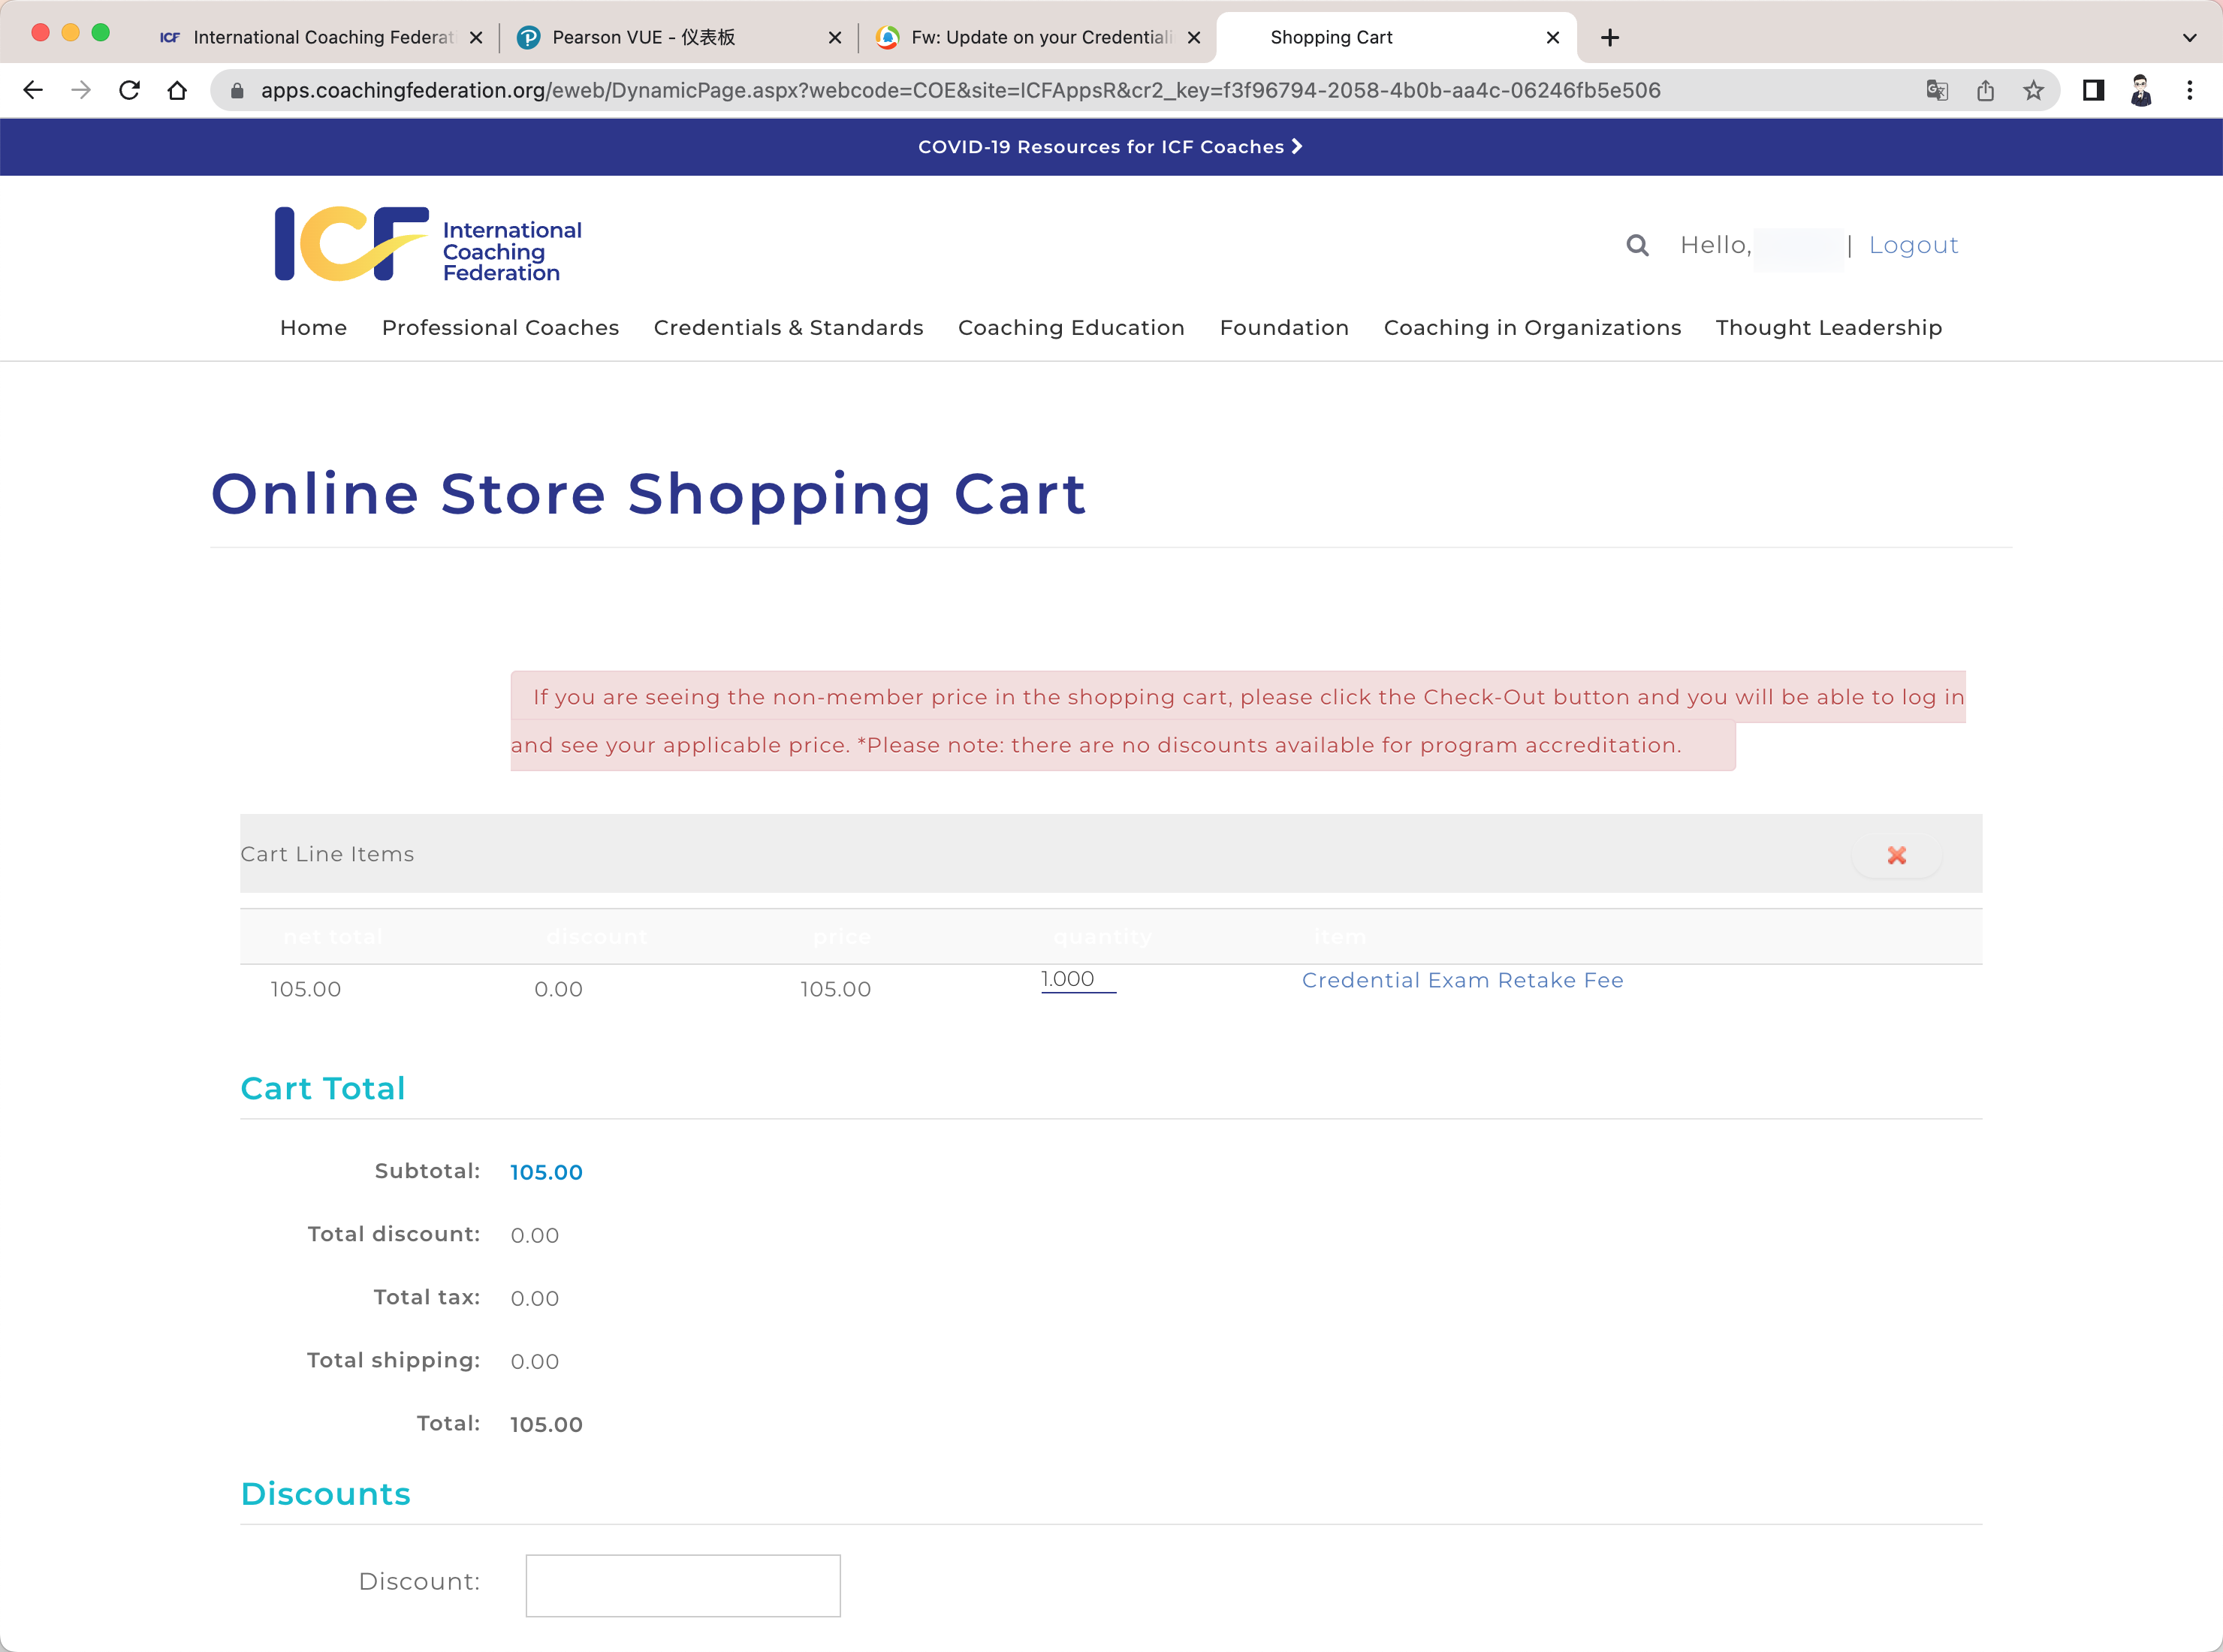Open Credentials & Standards menu
2223x1652 pixels.
[x=788, y=328]
